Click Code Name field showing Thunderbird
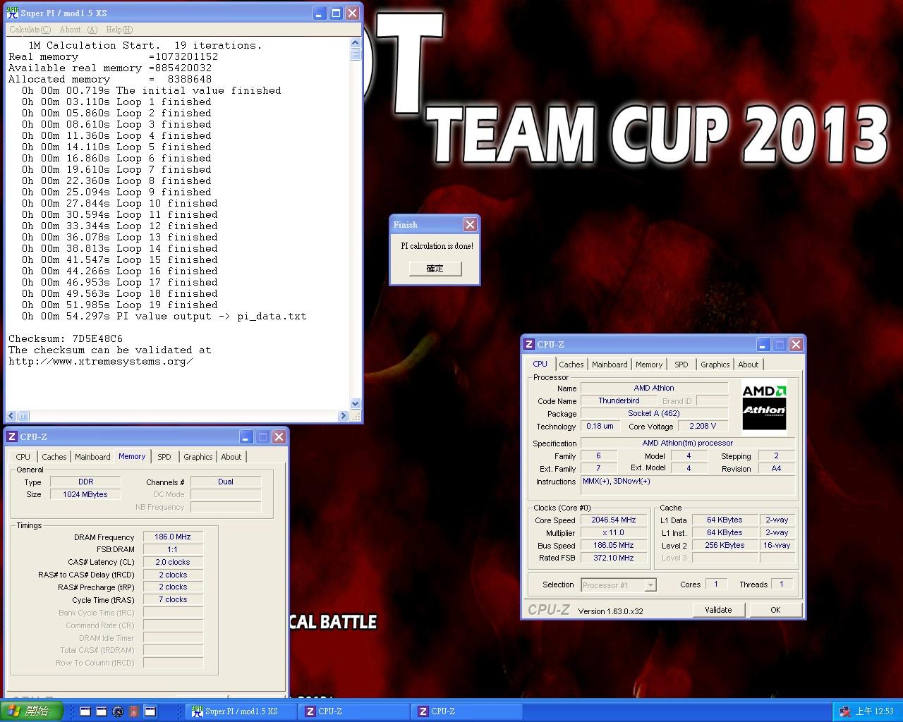 click(x=619, y=400)
